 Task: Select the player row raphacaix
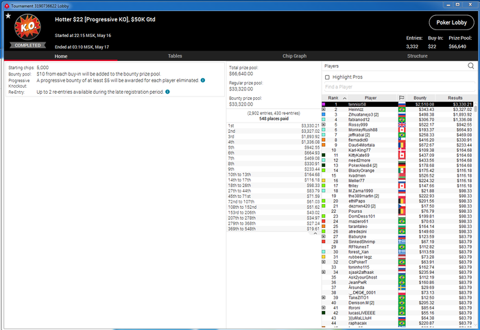397,323
